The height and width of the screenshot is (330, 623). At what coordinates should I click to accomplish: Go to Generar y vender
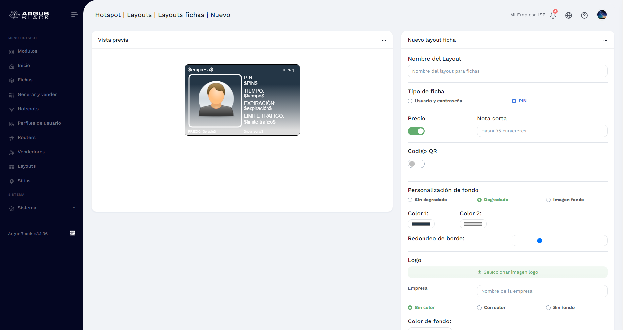click(37, 95)
